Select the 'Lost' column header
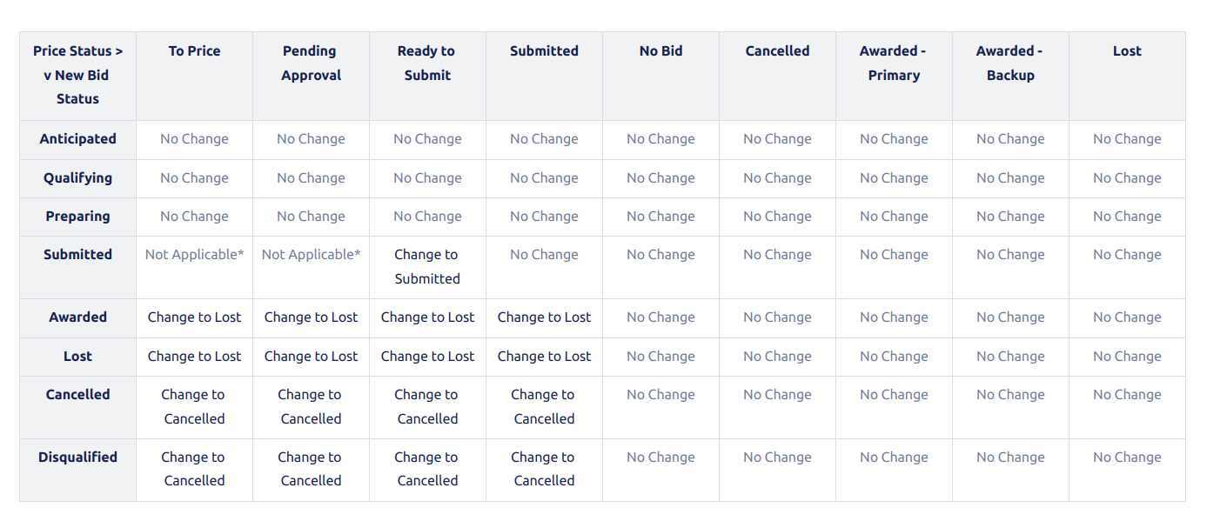The image size is (1227, 521). 1127,51
